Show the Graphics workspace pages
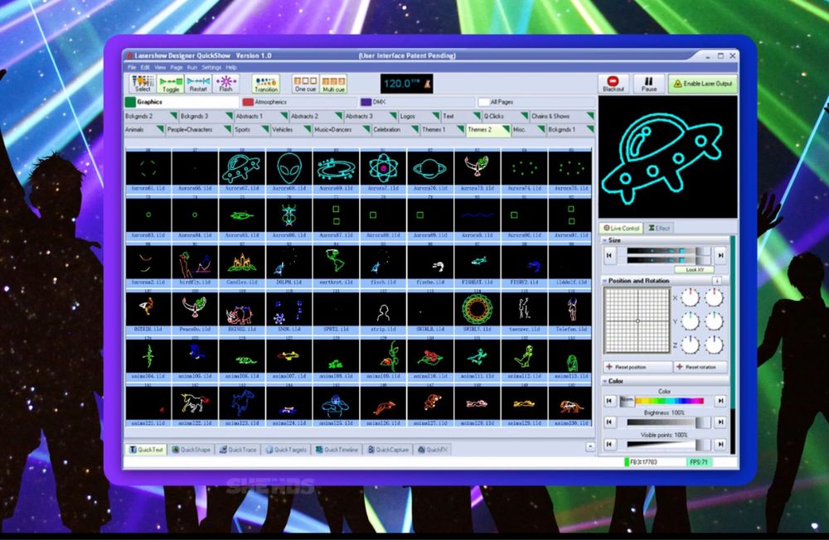 click(182, 102)
